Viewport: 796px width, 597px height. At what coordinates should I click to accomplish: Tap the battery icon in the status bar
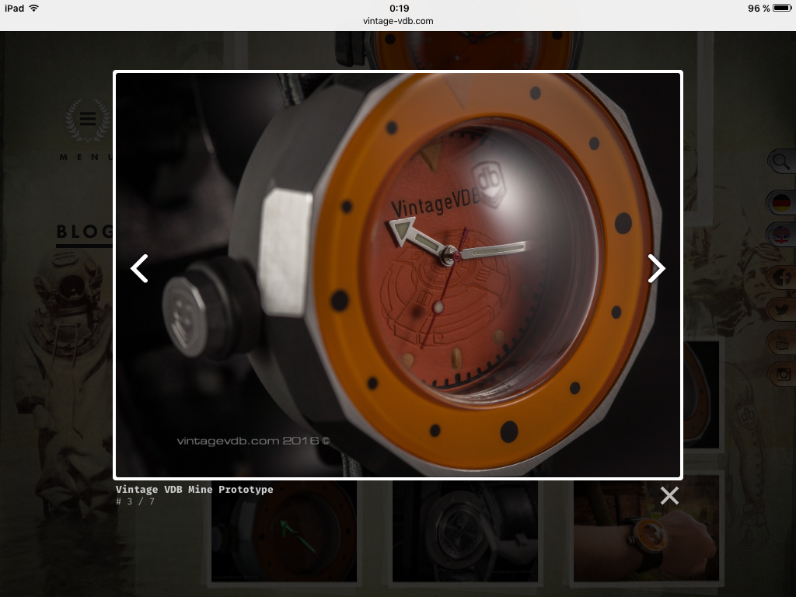tap(782, 8)
